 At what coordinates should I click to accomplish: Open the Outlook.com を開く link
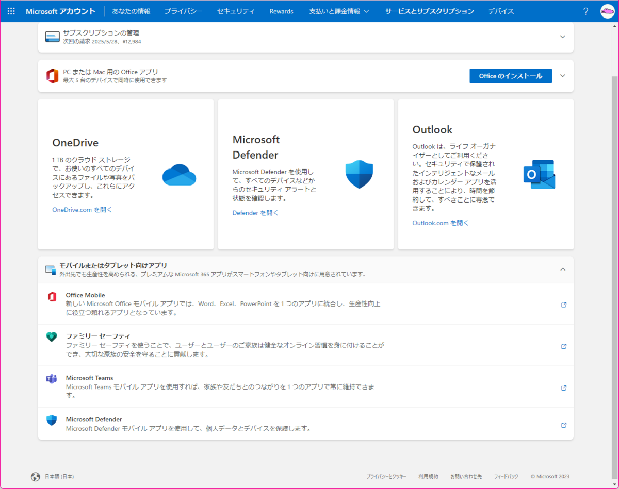441,223
